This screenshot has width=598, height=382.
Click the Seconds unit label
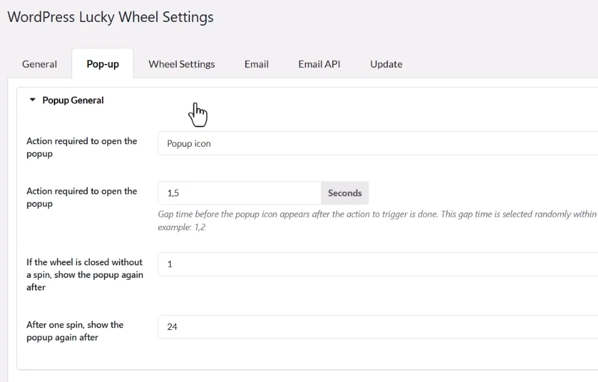[x=345, y=193]
